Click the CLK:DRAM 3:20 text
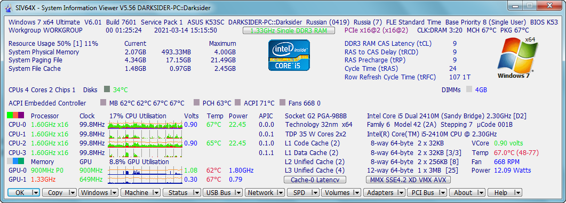Screen dimensions: 566x203 pos(439,30)
